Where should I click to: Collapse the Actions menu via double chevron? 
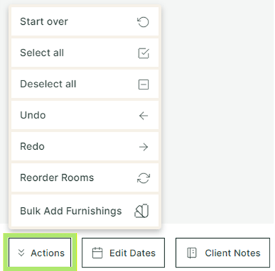(x=21, y=252)
